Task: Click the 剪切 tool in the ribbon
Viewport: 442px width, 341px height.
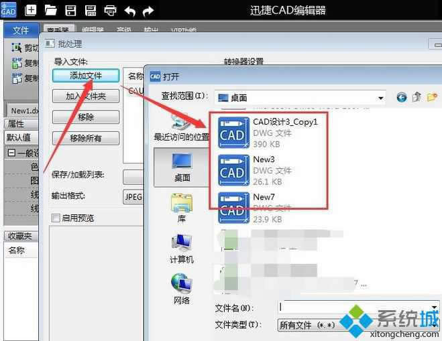Action: (25, 48)
